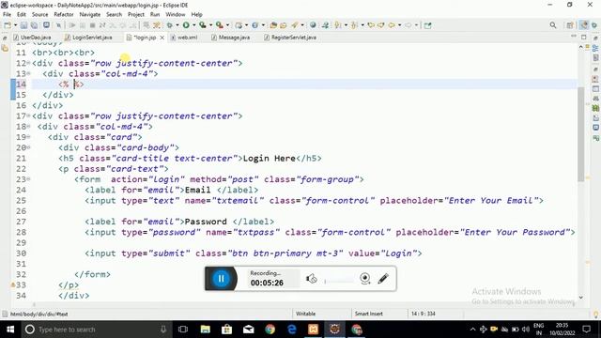
Task: Click the vertical scrollbar of editor
Action: click(x=581, y=134)
